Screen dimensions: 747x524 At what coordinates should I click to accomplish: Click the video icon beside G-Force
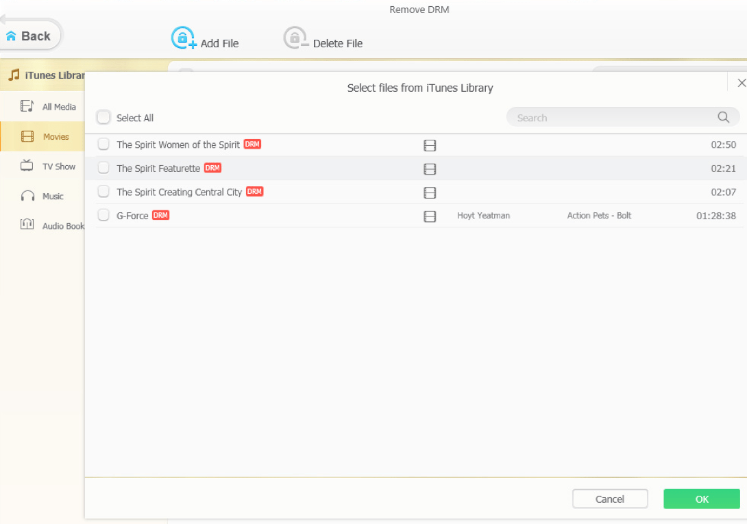[x=430, y=215]
